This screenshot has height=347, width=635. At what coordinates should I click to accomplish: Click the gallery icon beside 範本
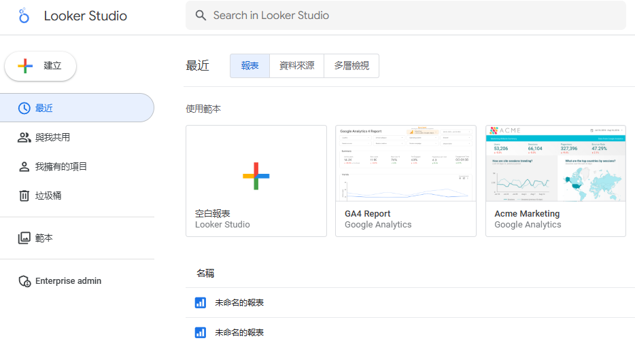click(x=24, y=238)
